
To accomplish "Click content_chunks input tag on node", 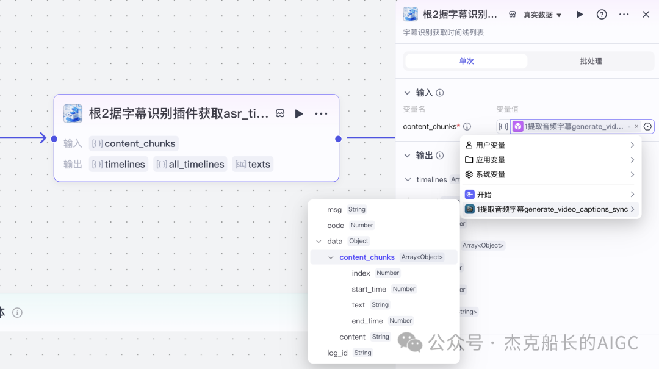I will pos(134,143).
